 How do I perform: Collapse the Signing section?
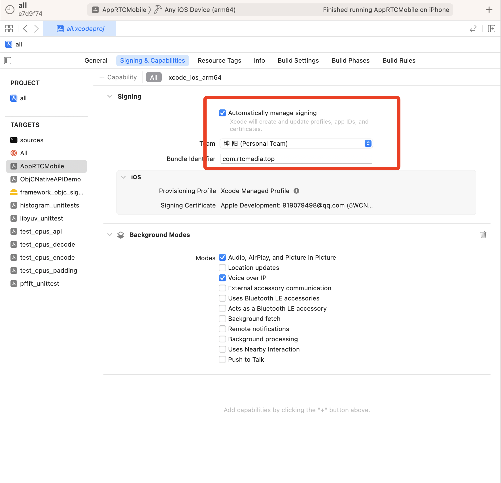pos(110,96)
